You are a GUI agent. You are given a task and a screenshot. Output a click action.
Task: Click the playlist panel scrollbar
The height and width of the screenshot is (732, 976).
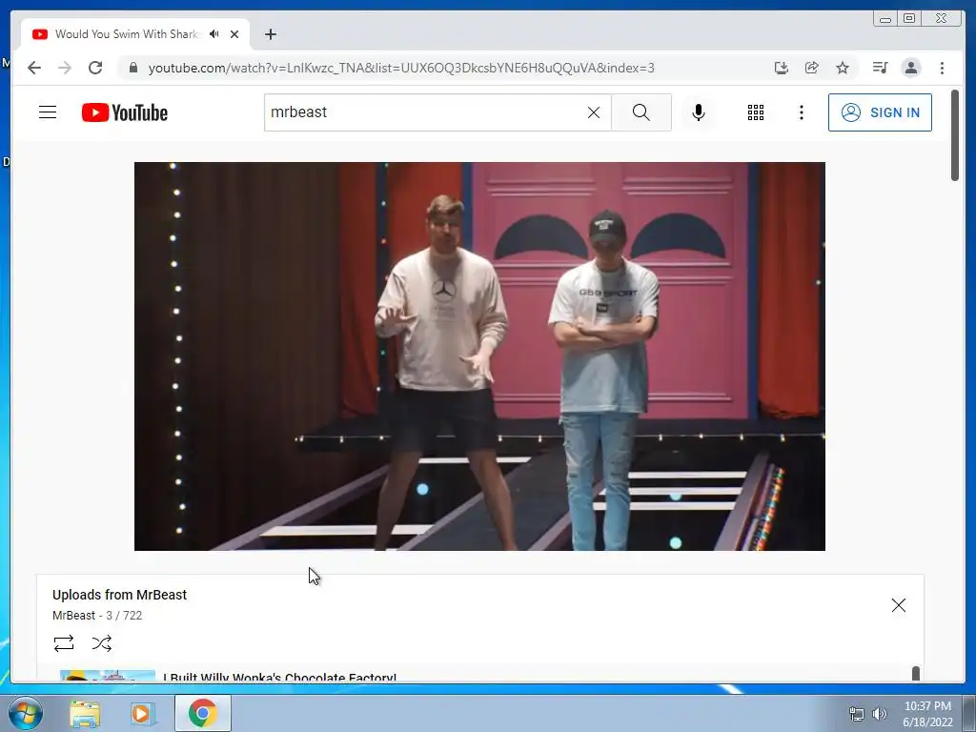pos(916,674)
